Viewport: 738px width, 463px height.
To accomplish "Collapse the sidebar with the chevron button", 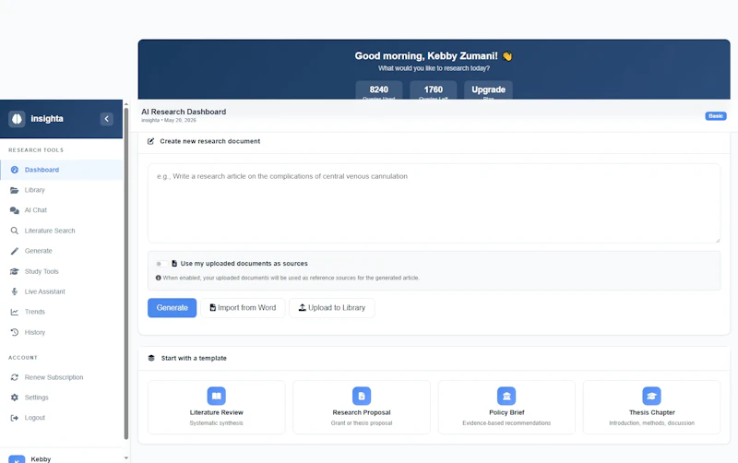I will (107, 119).
